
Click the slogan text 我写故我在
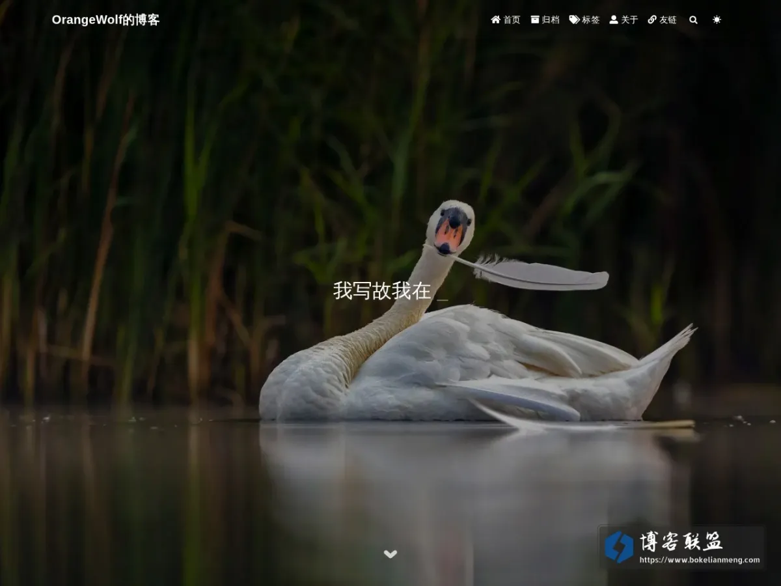(x=382, y=290)
